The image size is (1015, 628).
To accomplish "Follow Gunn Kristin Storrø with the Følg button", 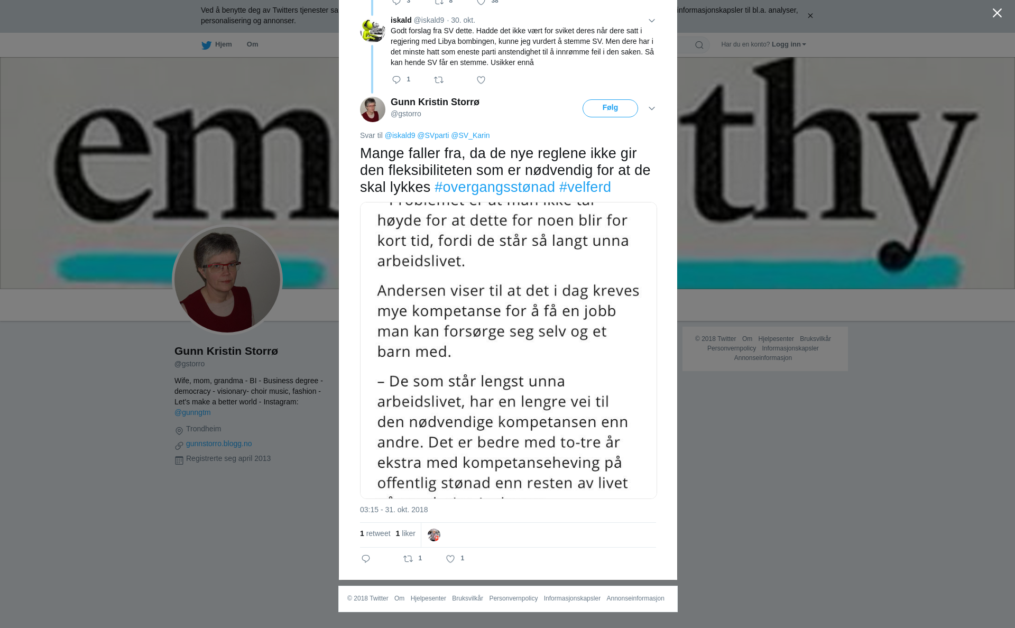I will (x=610, y=108).
